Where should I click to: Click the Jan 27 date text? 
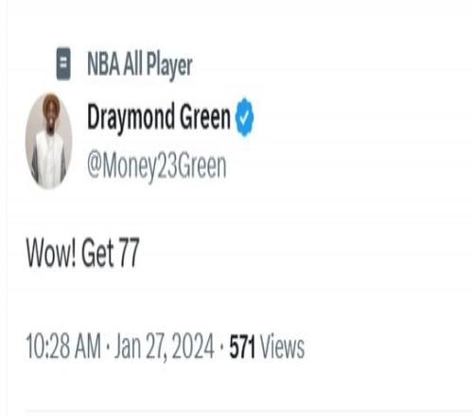143,347
